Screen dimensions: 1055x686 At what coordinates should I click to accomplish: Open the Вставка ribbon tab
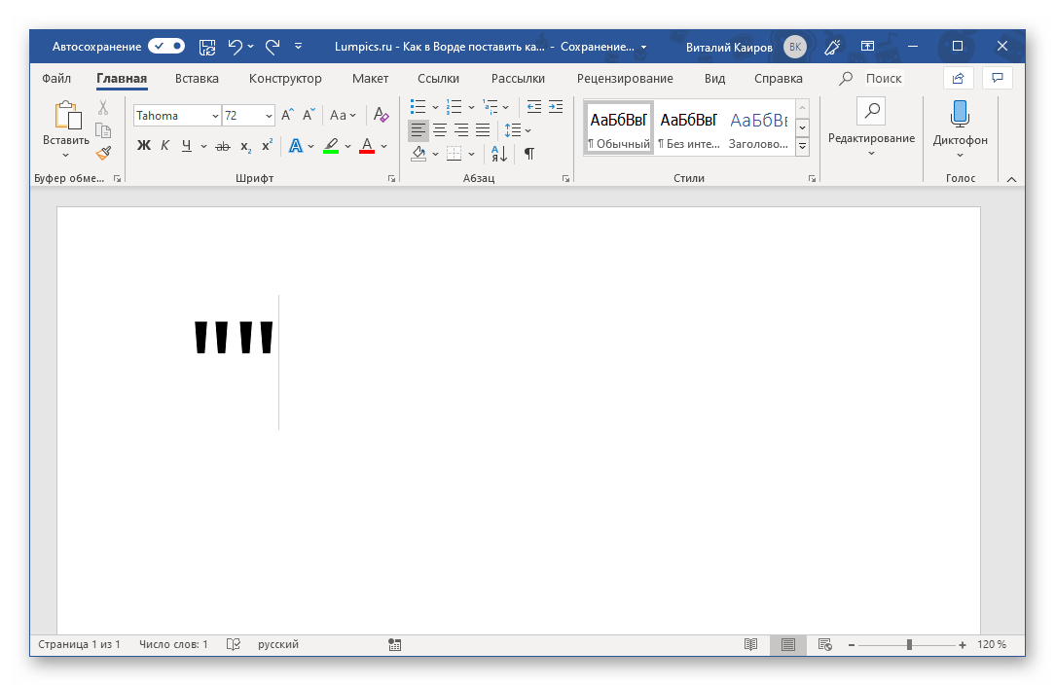197,79
